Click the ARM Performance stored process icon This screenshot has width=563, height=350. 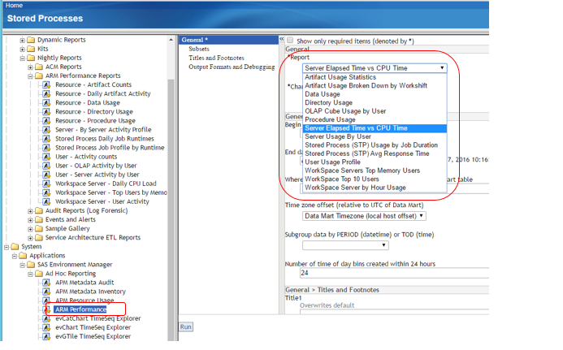48,309
